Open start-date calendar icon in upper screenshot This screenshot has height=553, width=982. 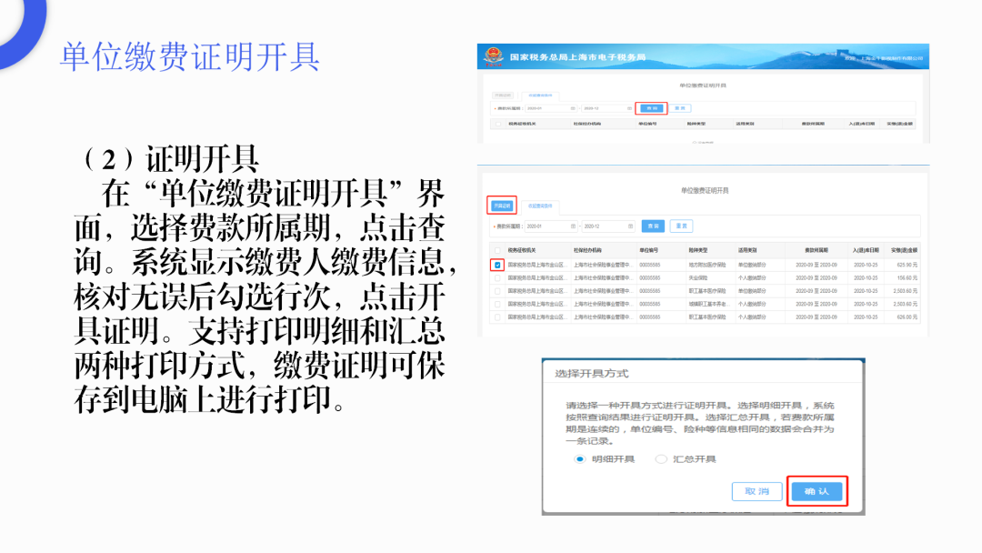573,108
